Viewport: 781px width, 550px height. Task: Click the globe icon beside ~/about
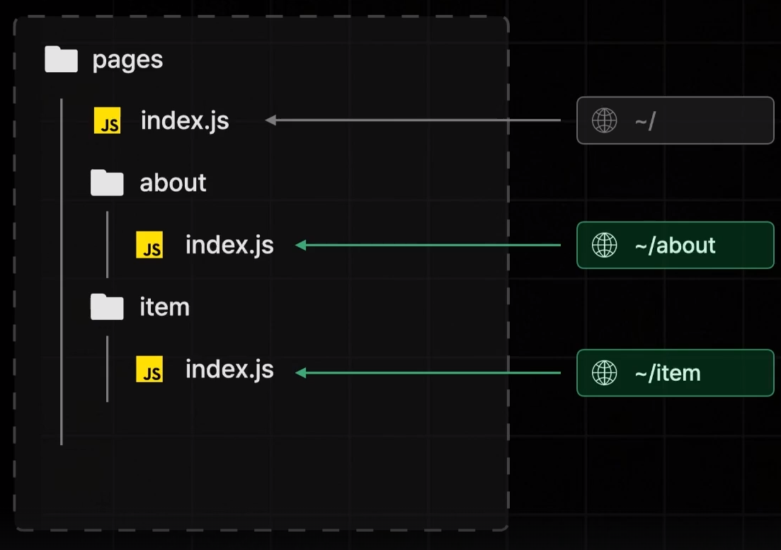pyautogui.click(x=604, y=245)
